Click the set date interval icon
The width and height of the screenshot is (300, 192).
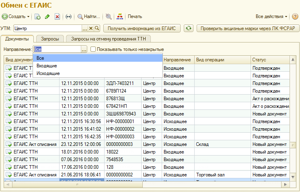(x=68, y=17)
